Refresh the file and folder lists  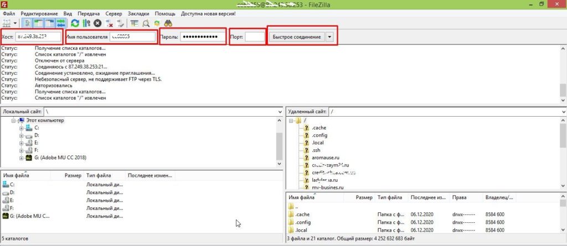(75, 23)
